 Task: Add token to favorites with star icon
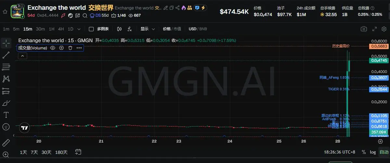point(5,11)
